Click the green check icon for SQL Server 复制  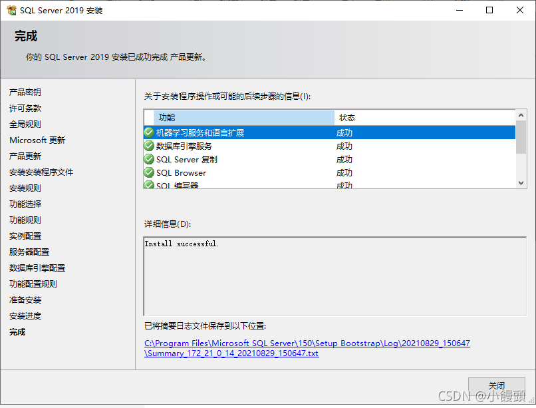(149, 159)
